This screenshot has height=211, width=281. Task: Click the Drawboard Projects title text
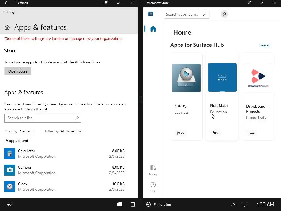pyautogui.click(x=256, y=109)
